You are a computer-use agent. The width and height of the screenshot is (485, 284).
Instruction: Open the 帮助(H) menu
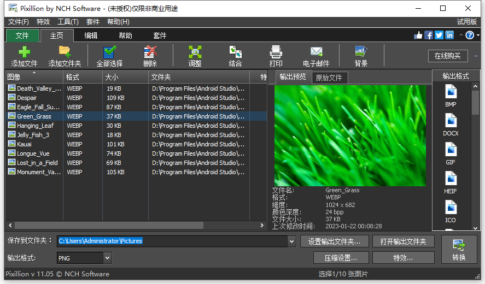coord(118,22)
